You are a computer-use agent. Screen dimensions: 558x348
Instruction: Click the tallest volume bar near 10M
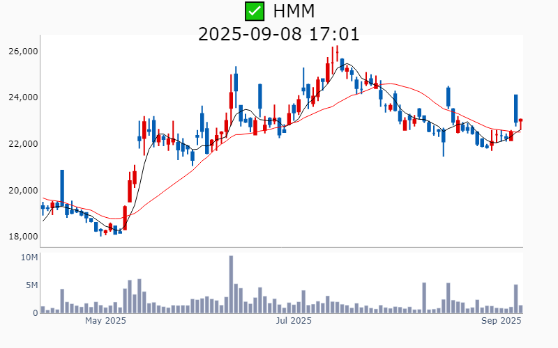click(231, 284)
